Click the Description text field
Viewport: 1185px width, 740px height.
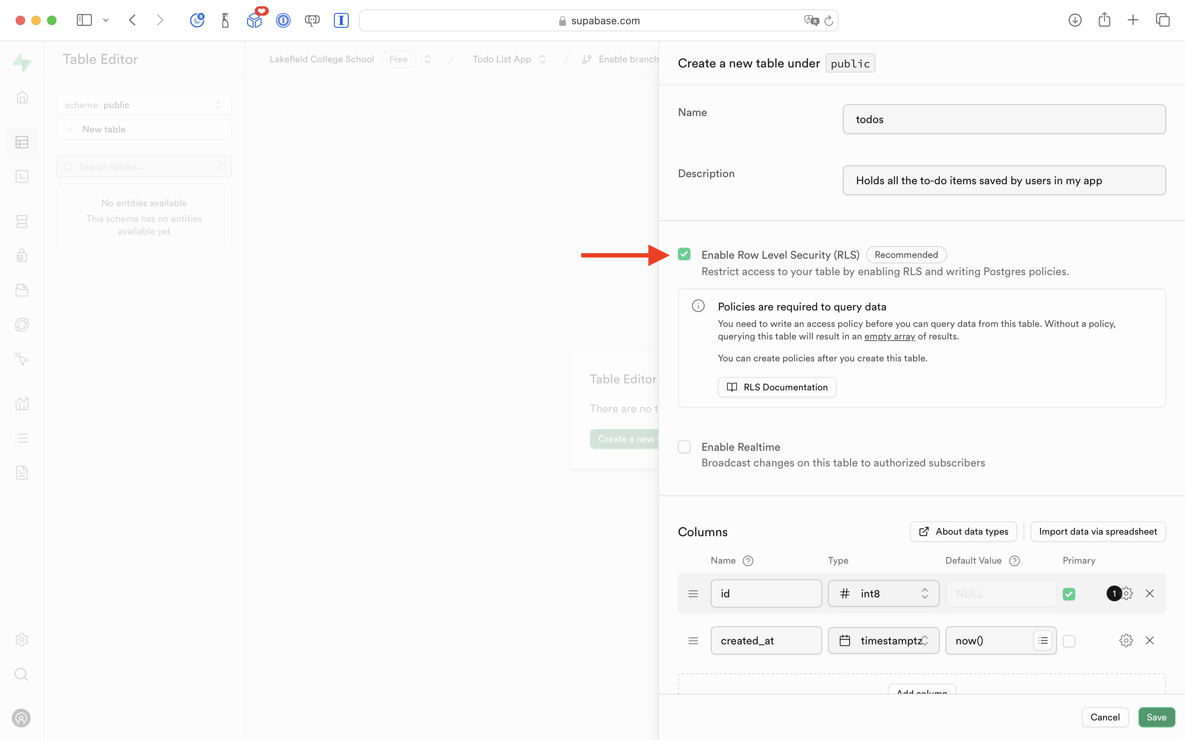[x=1004, y=180]
